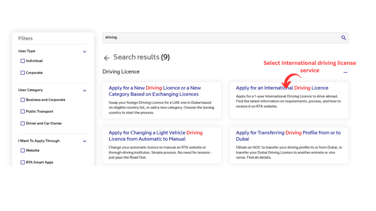The width and height of the screenshot is (376, 211).
Task: Click the Filters panel heading
Action: click(25, 38)
